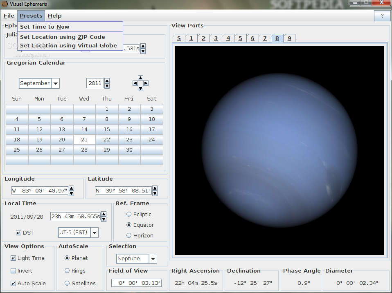392x293 pixels.
Task: Decrease latitude with spinner down arrow
Action: [155, 193]
